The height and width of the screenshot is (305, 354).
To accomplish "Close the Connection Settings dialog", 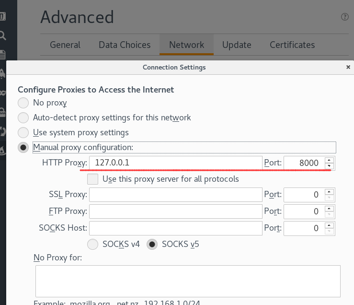I will click(348, 68).
